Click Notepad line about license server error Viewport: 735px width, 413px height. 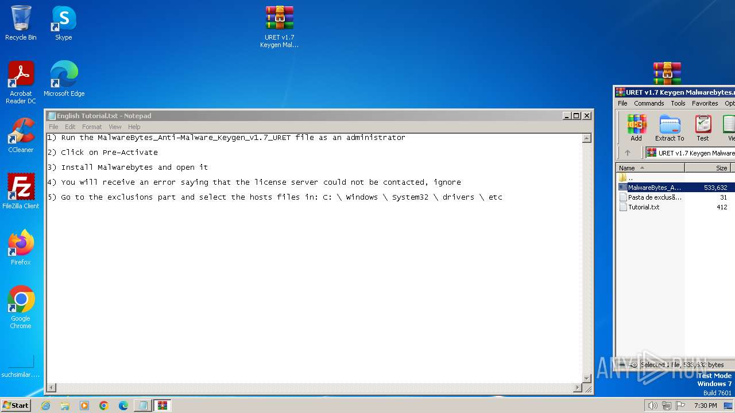click(254, 182)
